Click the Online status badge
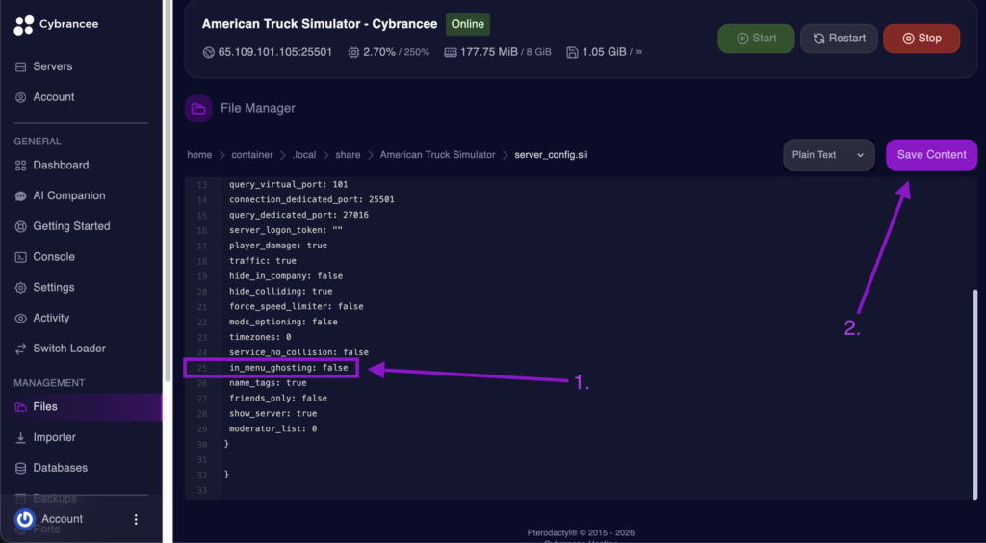 (x=468, y=24)
